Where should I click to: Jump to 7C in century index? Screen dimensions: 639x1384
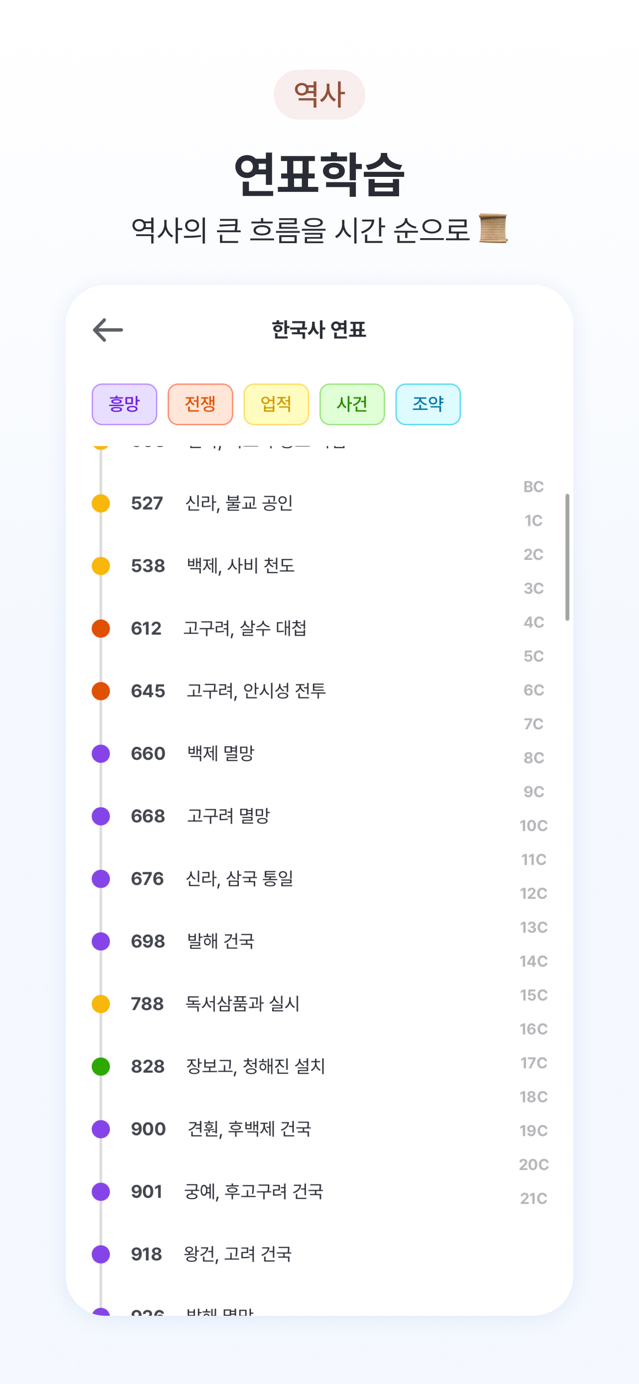pos(533,724)
